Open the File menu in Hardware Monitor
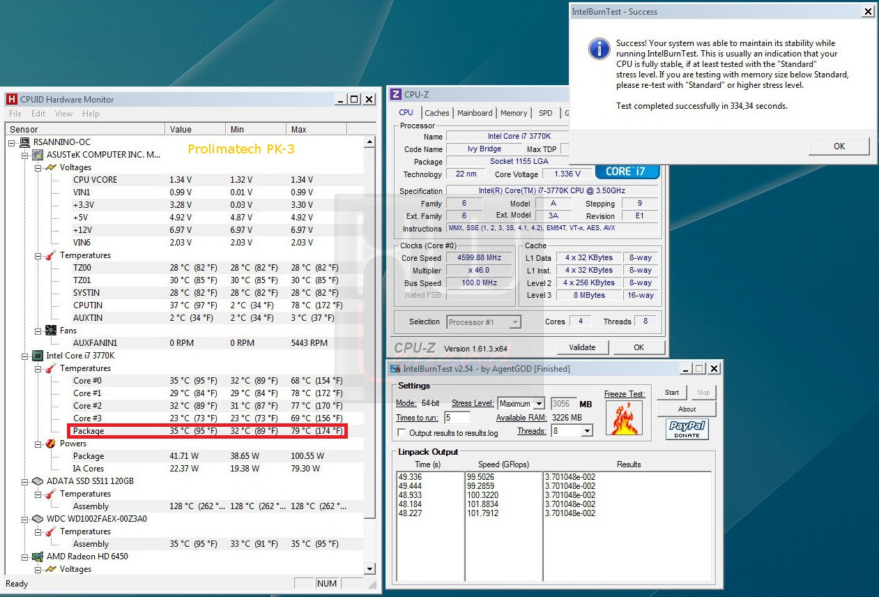879x597 pixels. coord(15,114)
